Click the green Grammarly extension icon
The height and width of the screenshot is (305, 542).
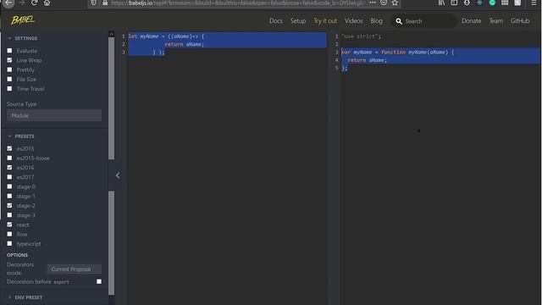(x=492, y=3)
